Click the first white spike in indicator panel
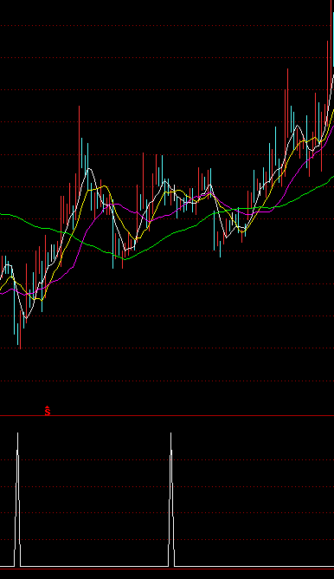 pos(17,499)
